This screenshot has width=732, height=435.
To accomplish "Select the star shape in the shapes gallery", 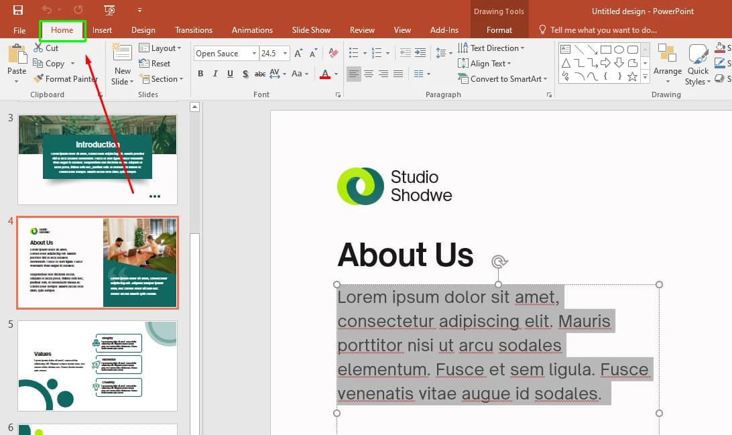I will [x=633, y=76].
